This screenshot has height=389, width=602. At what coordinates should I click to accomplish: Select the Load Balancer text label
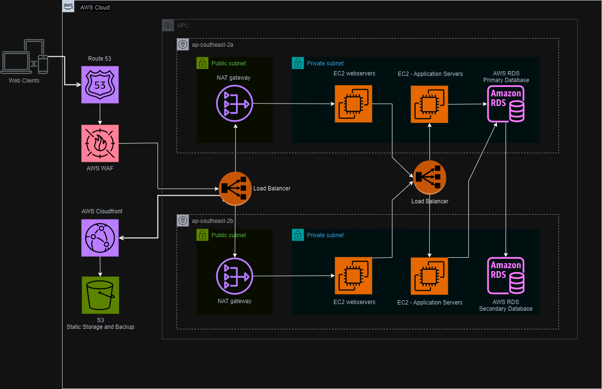[x=272, y=189]
